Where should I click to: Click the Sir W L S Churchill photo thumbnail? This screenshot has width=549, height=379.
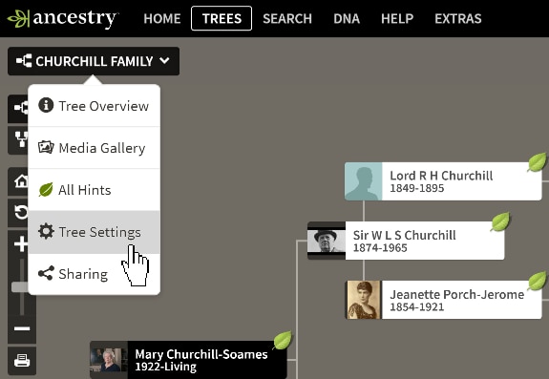point(327,241)
